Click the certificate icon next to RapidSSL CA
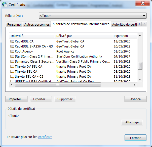The image size is (152, 147). [x=12, y=41]
